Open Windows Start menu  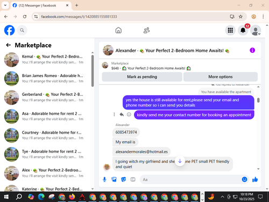click(6, 197)
